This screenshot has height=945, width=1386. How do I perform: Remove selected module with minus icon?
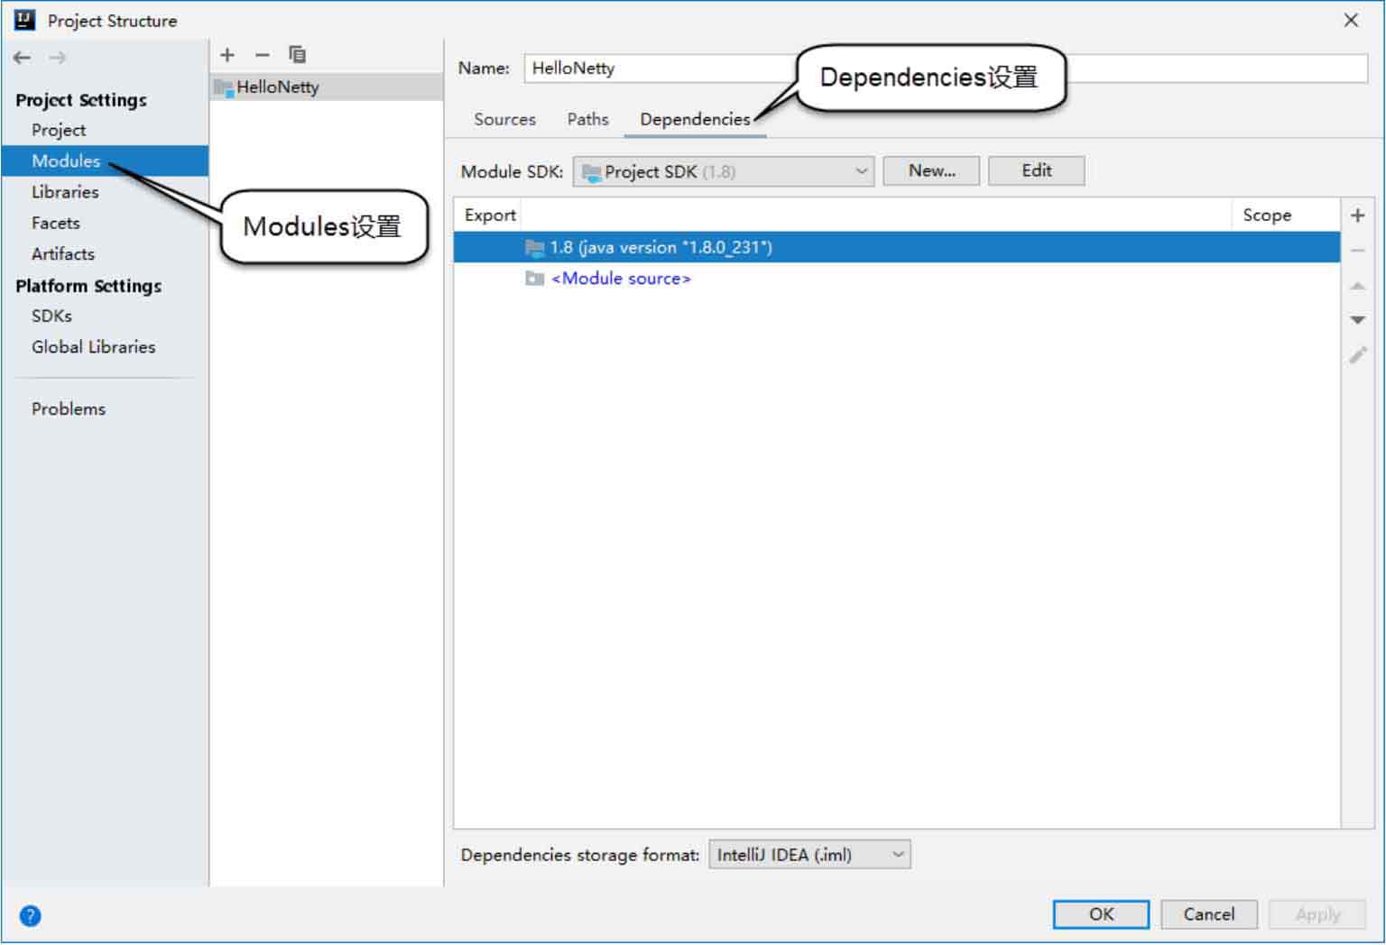pos(262,55)
